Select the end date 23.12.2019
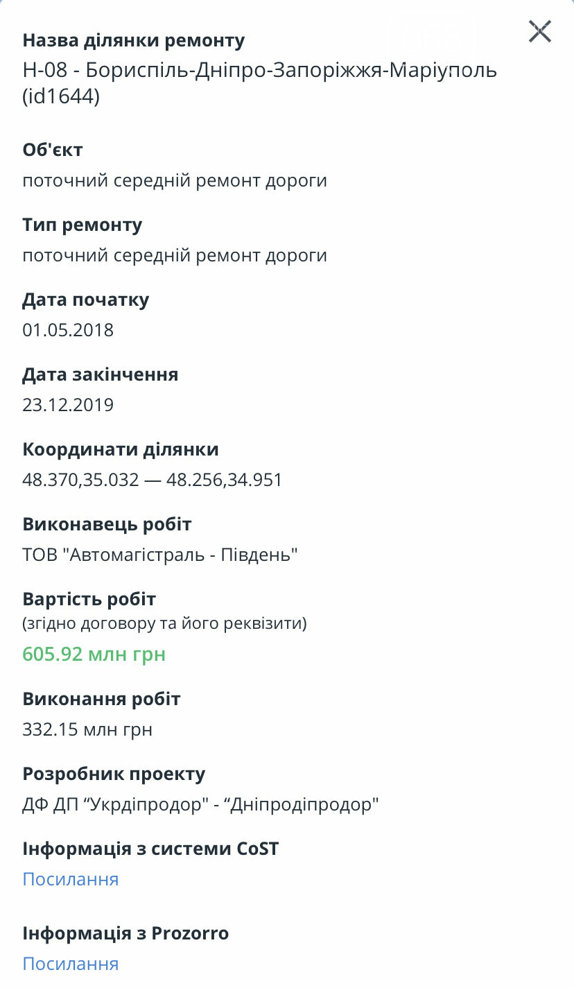This screenshot has height=988, width=574. point(68,405)
